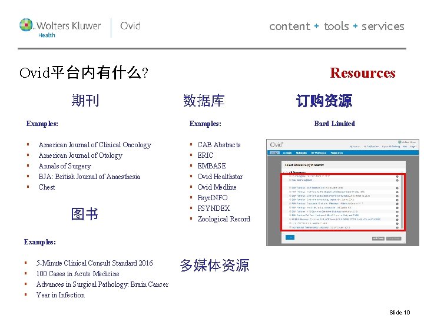This screenshot has width=424, height=318.
Task: Click 'Examples:' label under 期刊
Action: [x=42, y=124]
